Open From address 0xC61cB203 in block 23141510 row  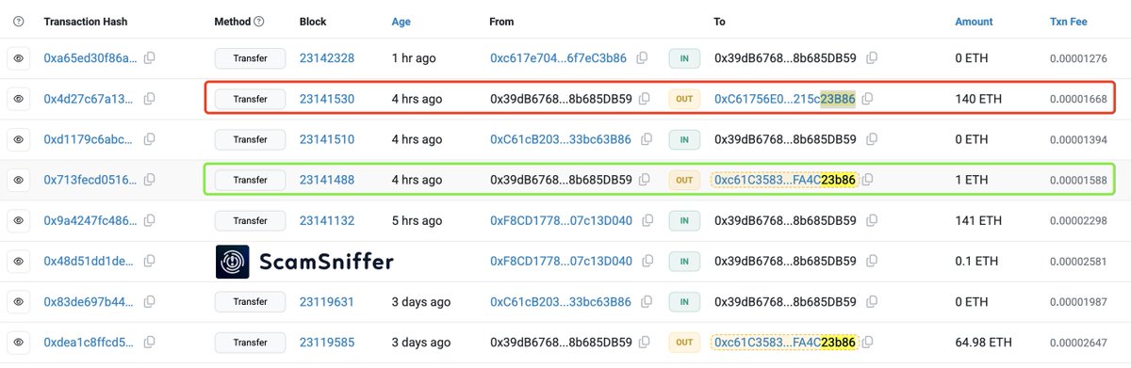561,139
